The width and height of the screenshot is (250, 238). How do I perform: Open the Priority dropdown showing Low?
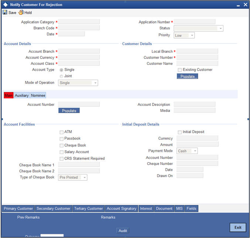click(x=184, y=35)
